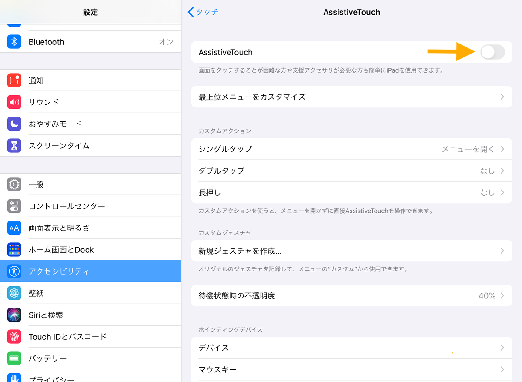
Task: Tap chevron on 待機状態時の不透明度 row
Action: [502, 295]
